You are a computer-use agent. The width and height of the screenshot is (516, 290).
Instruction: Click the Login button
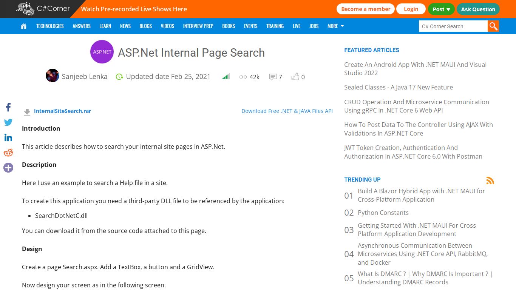pyautogui.click(x=411, y=9)
